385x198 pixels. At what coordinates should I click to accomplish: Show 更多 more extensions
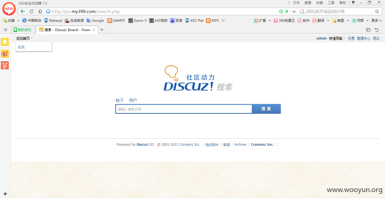pyautogui.click(x=377, y=21)
